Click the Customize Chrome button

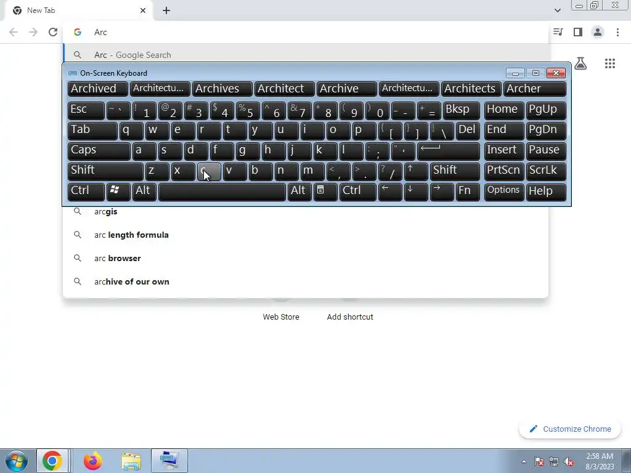click(571, 429)
